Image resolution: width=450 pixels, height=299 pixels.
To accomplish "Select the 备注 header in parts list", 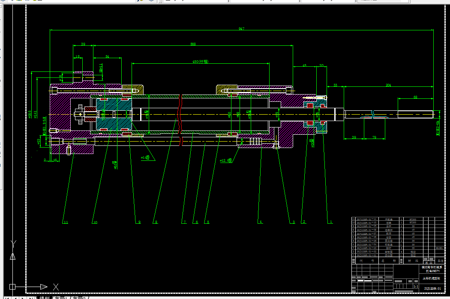I will 440,261.
